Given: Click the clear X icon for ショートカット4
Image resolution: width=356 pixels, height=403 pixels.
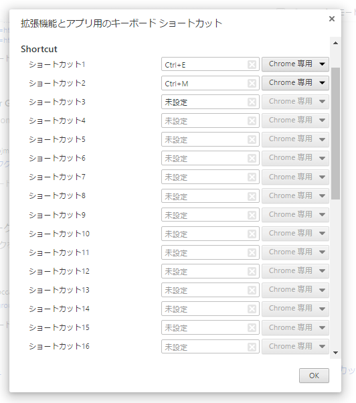Looking at the screenshot, I should [252, 120].
